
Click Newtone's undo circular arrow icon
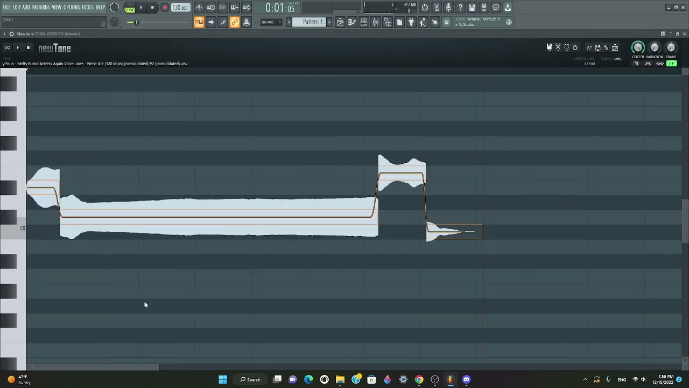575,47
